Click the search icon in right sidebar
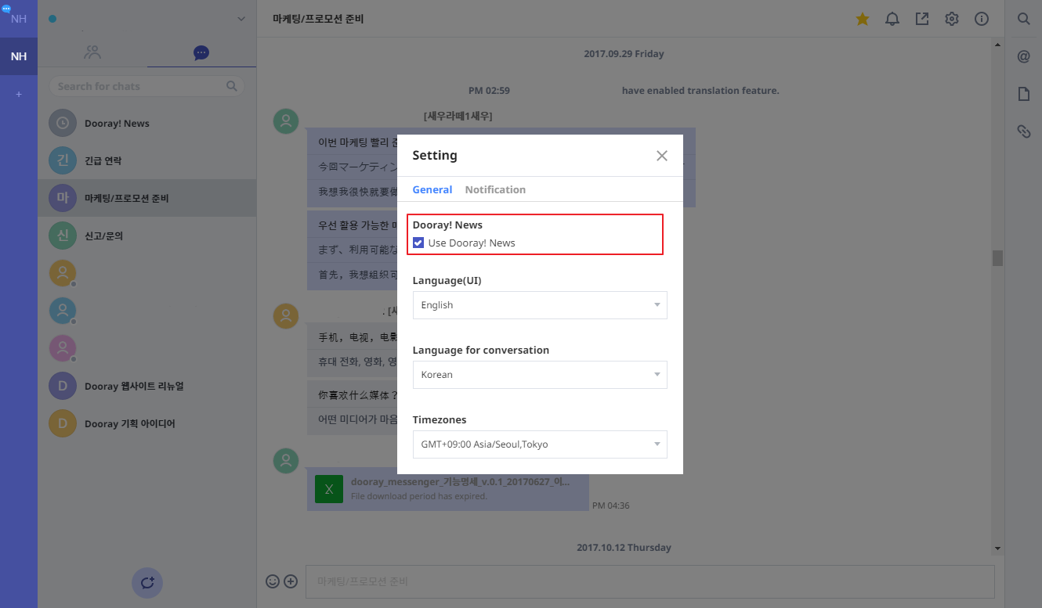Screen dimensions: 1042x608 1023,19
